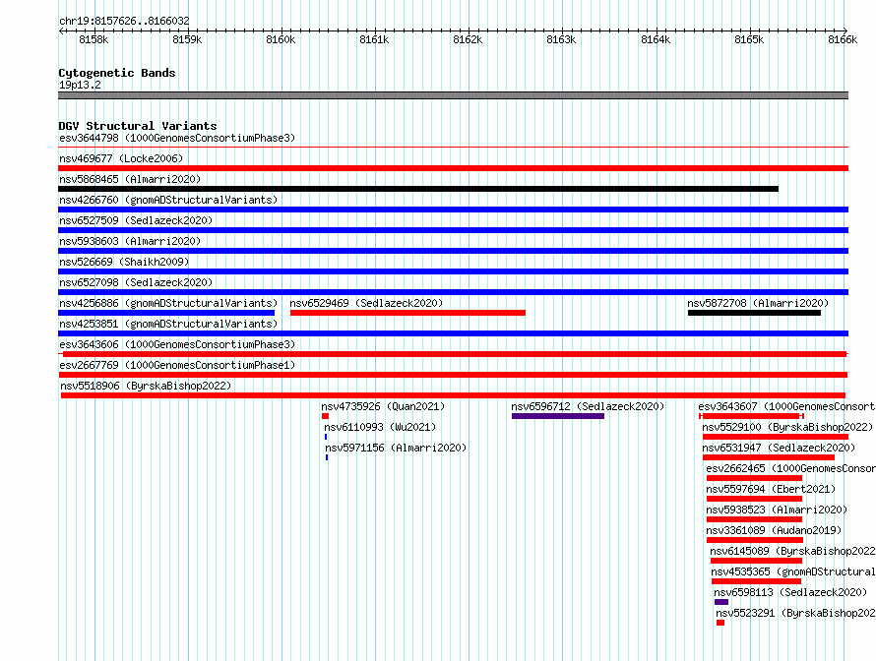Click the short blue bar of nsv4256886

[166, 313]
